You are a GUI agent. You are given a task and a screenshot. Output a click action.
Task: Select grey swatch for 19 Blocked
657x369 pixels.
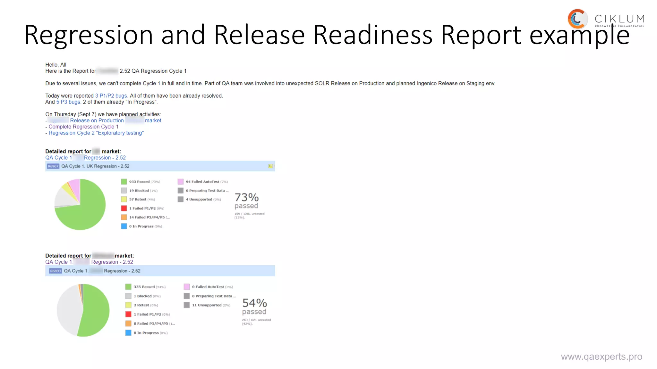(124, 191)
